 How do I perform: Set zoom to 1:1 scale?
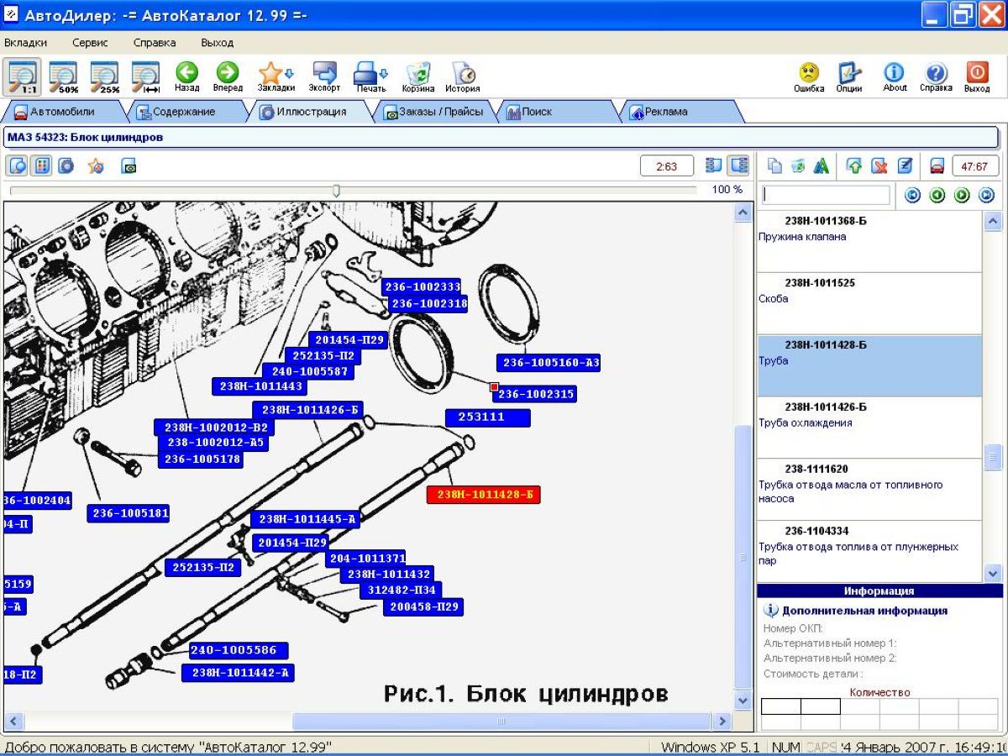pyautogui.click(x=21, y=76)
